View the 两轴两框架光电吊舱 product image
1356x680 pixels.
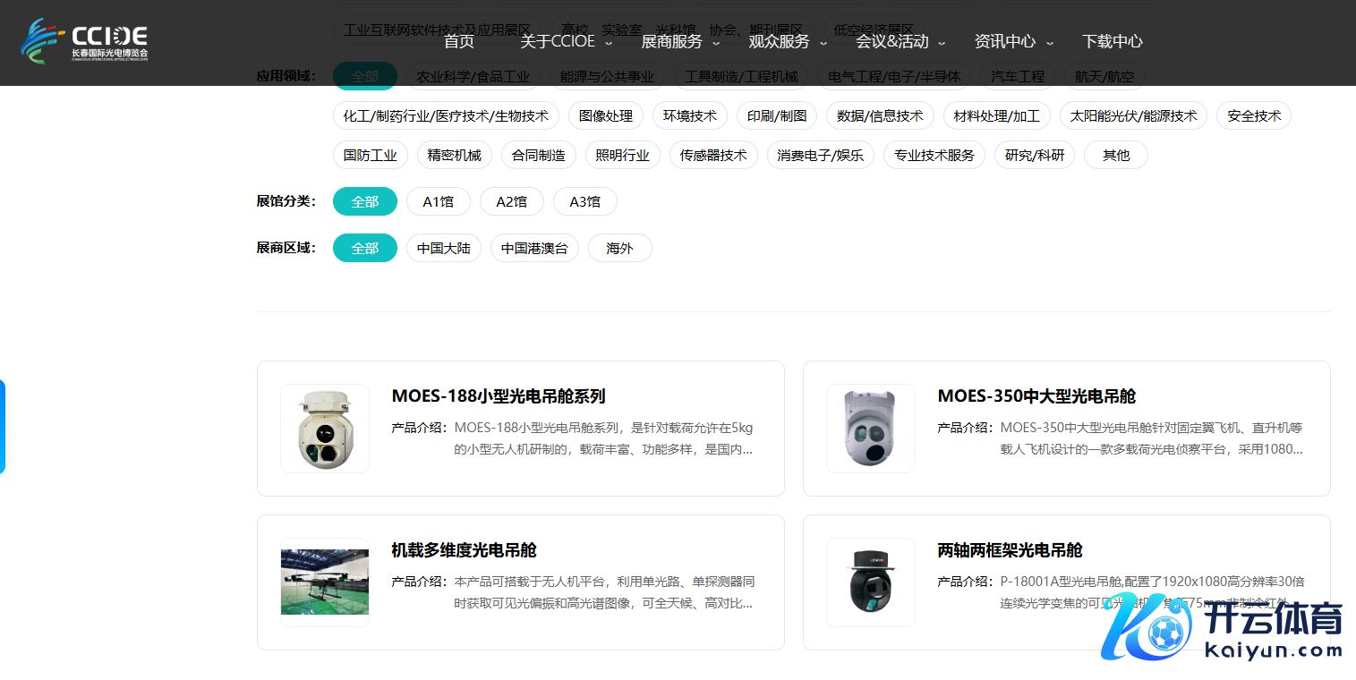[x=870, y=582]
